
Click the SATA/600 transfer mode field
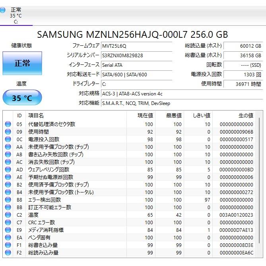(x=136, y=74)
